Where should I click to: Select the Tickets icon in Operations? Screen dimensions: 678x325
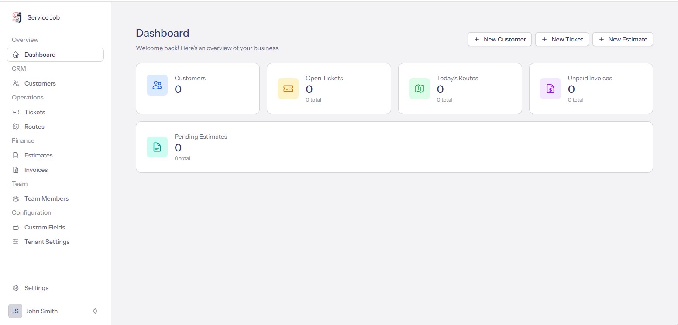point(16,112)
